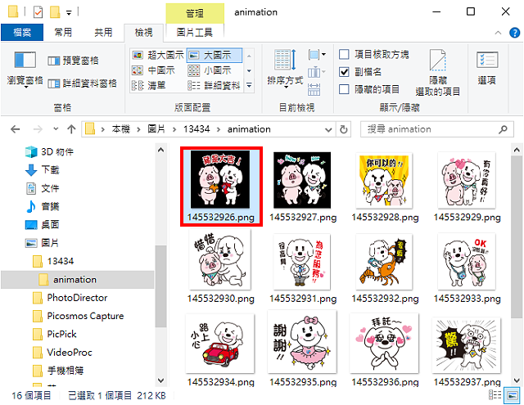Click Hide selected items (隱藏選取的項目)
524x405 pixels.
pyautogui.click(x=438, y=73)
